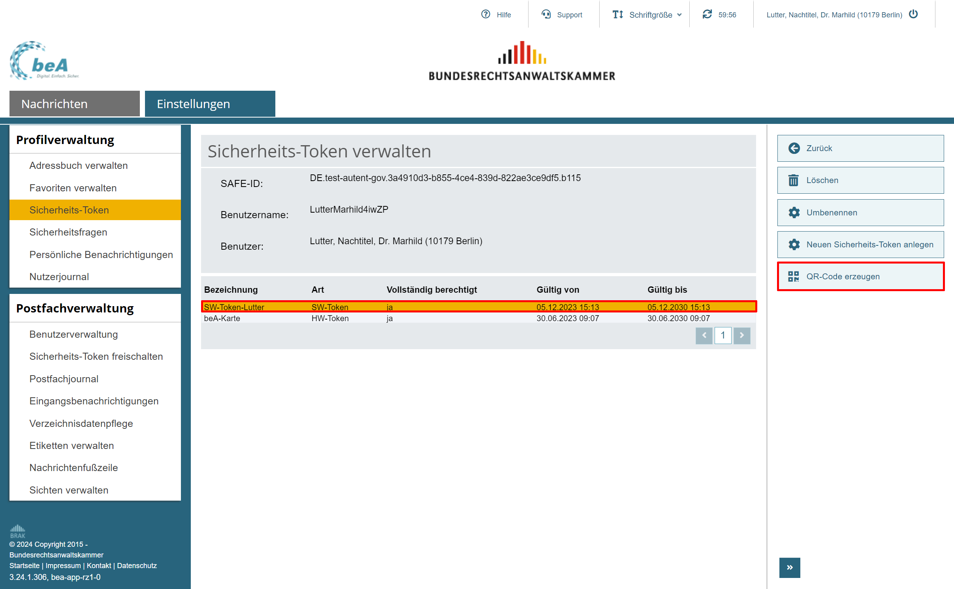
Task: Click the Zurück back arrow icon
Action: 794,148
